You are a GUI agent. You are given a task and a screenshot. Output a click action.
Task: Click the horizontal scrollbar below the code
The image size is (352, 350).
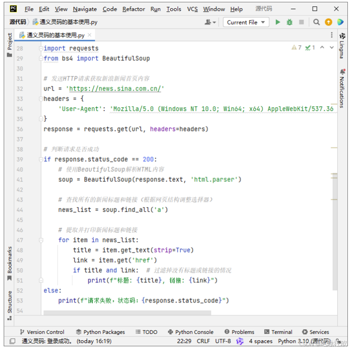pyautogui.click(x=127, y=312)
